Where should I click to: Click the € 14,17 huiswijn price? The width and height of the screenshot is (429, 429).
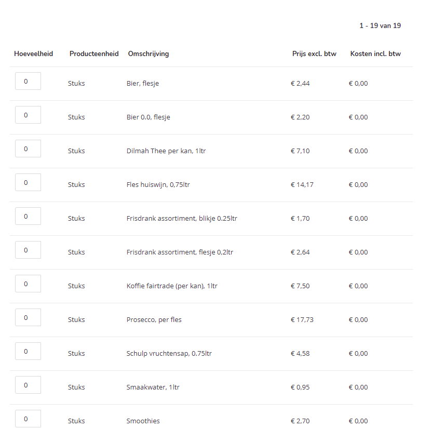(x=302, y=185)
